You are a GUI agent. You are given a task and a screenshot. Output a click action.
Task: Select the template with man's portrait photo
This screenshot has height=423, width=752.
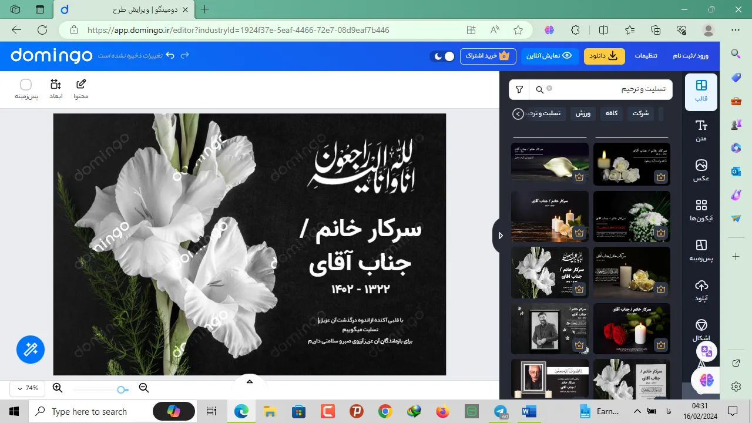[550, 328]
